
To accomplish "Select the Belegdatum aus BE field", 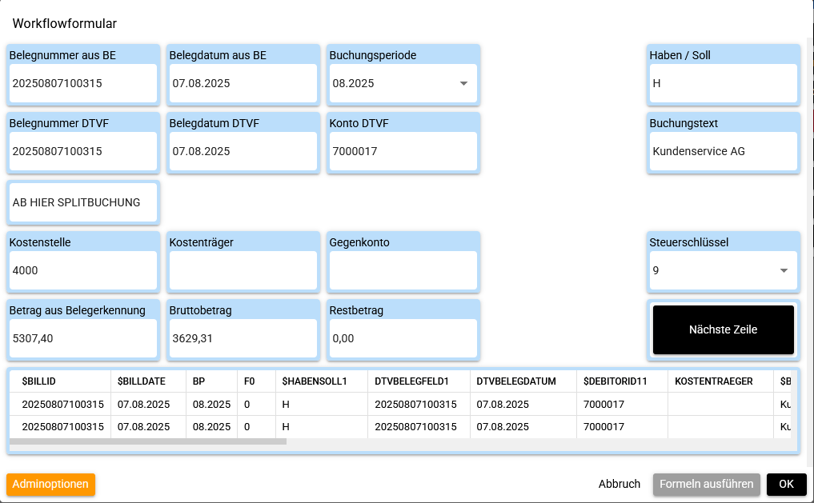I will click(x=243, y=83).
